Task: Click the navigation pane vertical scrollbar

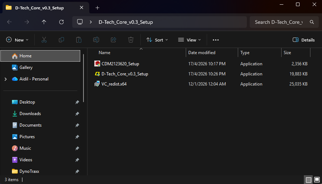Action: [x=83, y=78]
